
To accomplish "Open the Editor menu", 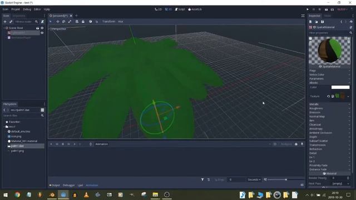I will click(37, 9).
